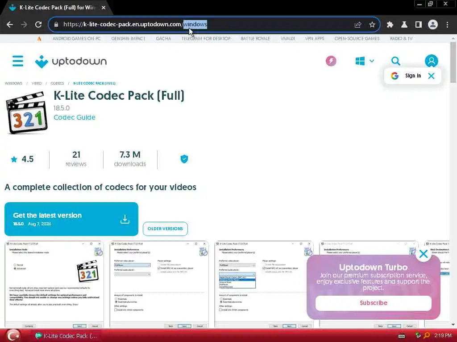Close the K-Lite Codec Pack tab
457x342 pixels.
point(104,8)
